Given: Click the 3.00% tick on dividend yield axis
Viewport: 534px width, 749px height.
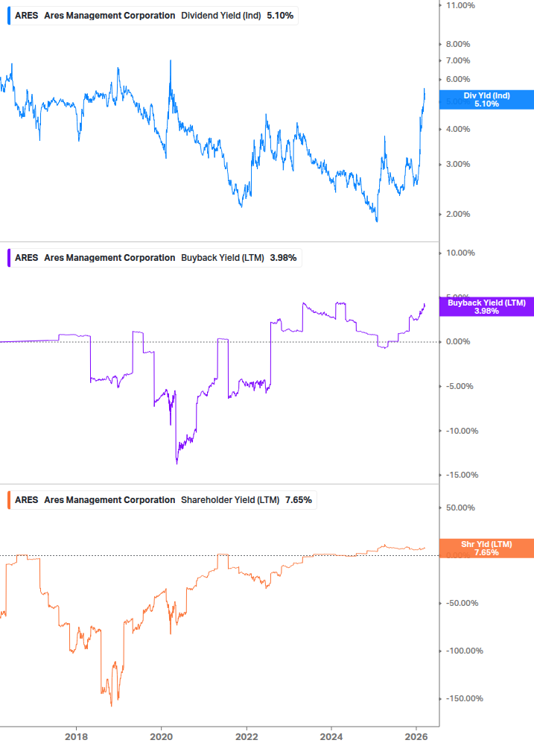Looking at the screenshot, I should (458, 164).
